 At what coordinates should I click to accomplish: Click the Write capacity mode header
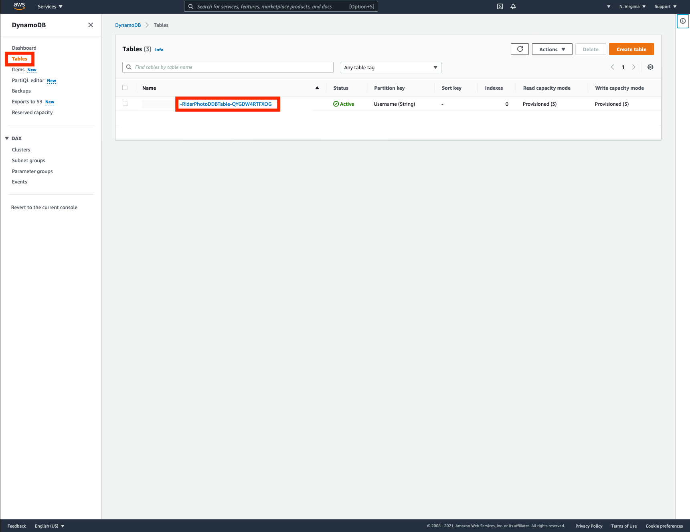click(619, 88)
